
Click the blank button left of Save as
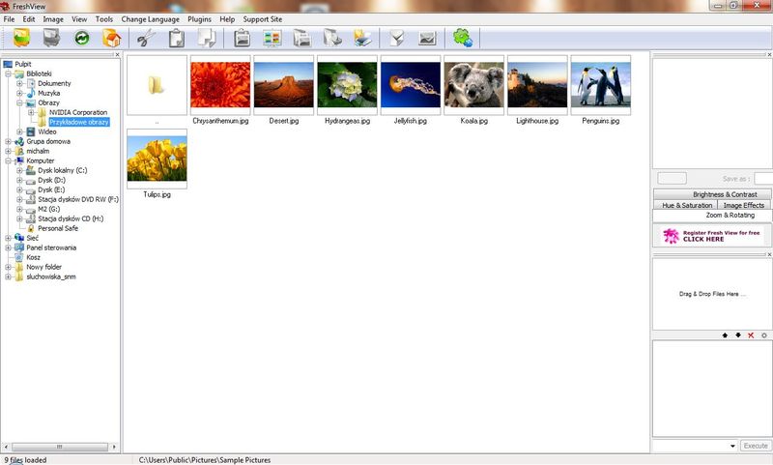pos(672,179)
